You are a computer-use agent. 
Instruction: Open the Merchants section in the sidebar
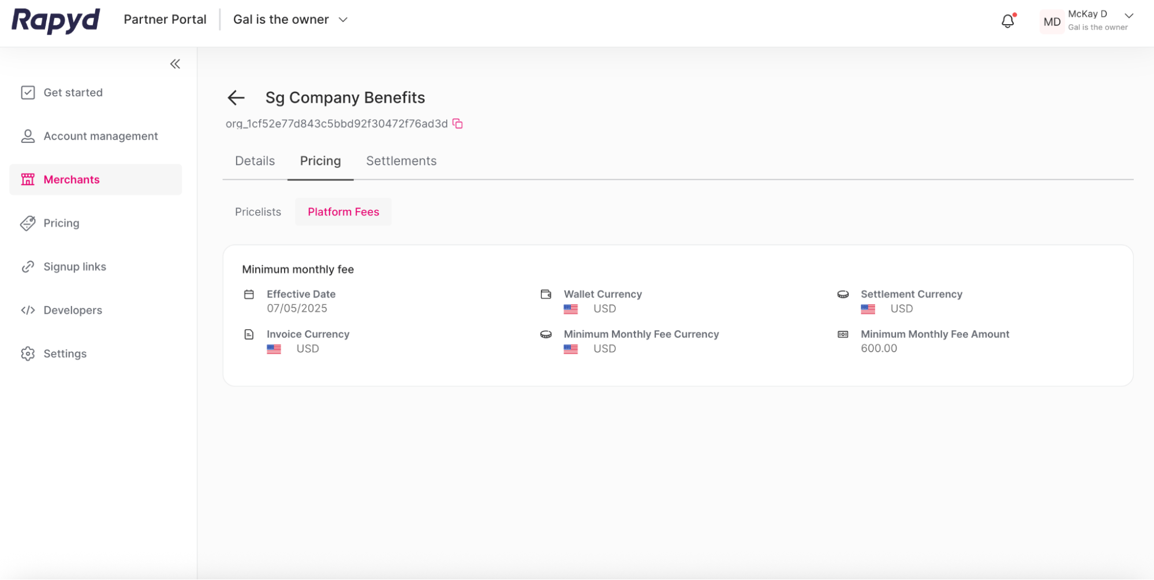(x=71, y=179)
